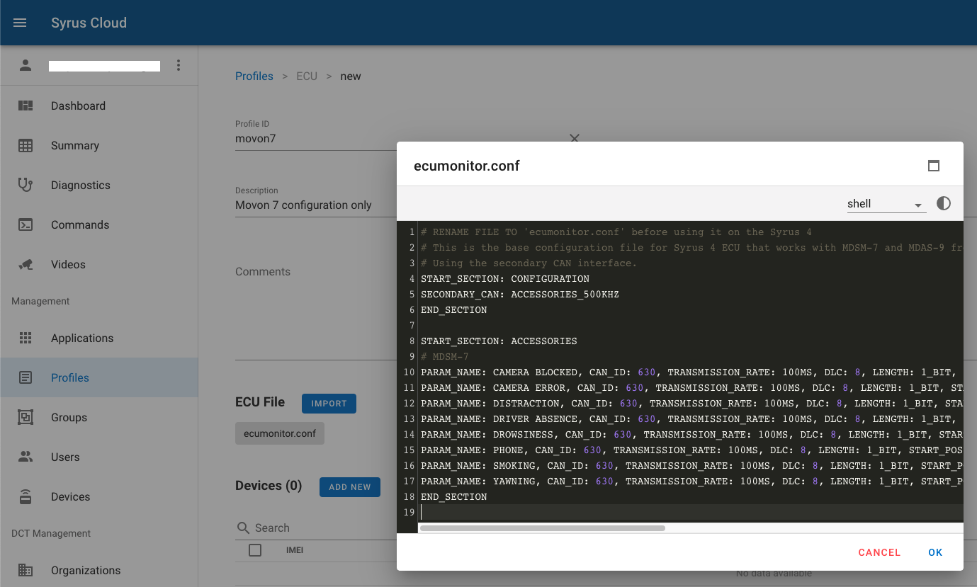Click the CAMERA ERROR parameter line
The width and height of the screenshot is (977, 587).
tap(691, 387)
